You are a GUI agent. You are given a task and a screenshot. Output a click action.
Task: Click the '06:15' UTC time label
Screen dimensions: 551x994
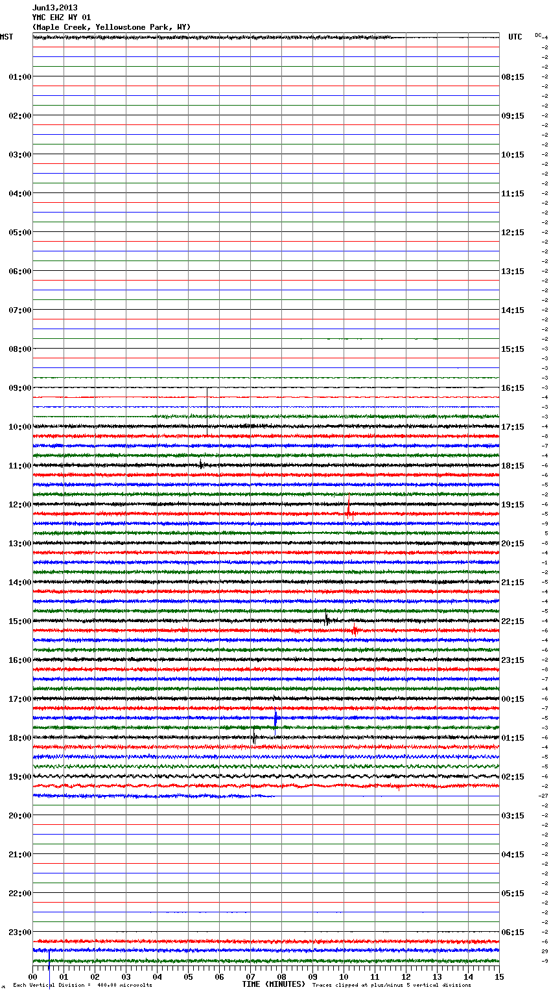pos(513,932)
